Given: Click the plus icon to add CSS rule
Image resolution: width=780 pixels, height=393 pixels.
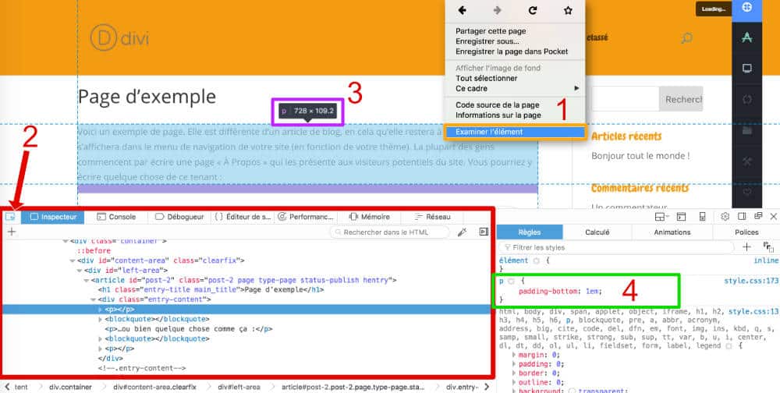Looking at the screenshot, I should coord(746,246).
